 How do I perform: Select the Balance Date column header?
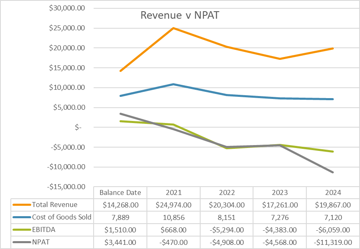120,192
